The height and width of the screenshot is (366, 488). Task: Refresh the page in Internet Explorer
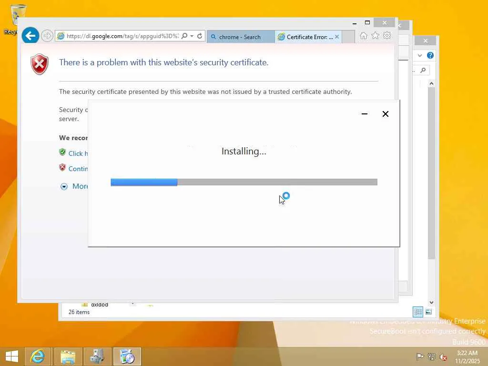point(200,36)
